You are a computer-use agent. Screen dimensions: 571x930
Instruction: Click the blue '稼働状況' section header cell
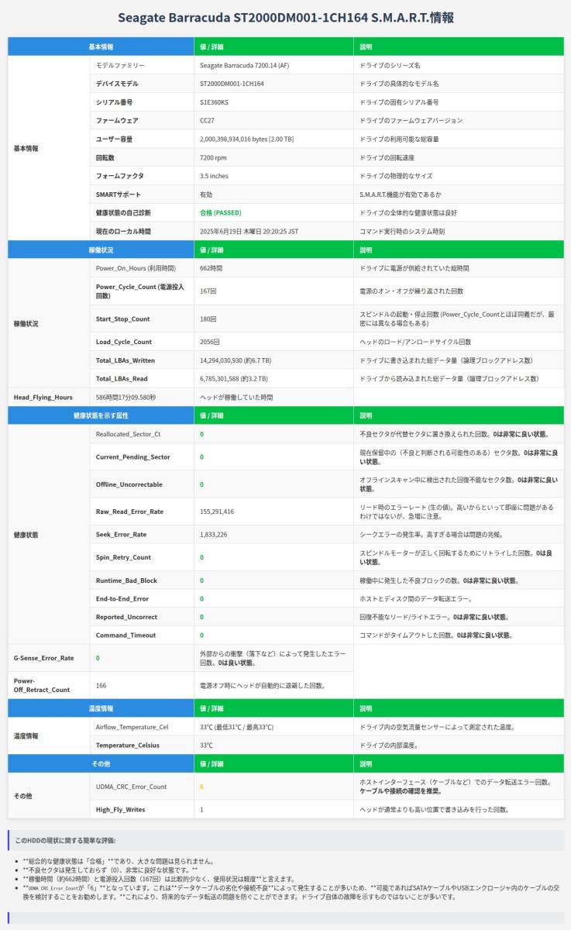pos(101,250)
